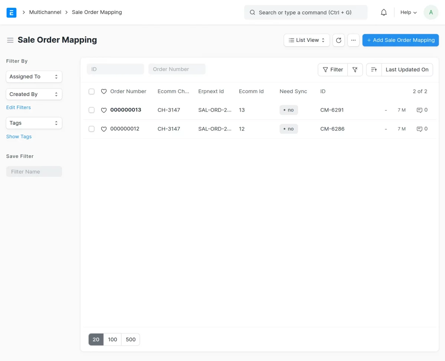Focus the Order Number filter field
Viewport: 445px width, 361px height.
177,69
